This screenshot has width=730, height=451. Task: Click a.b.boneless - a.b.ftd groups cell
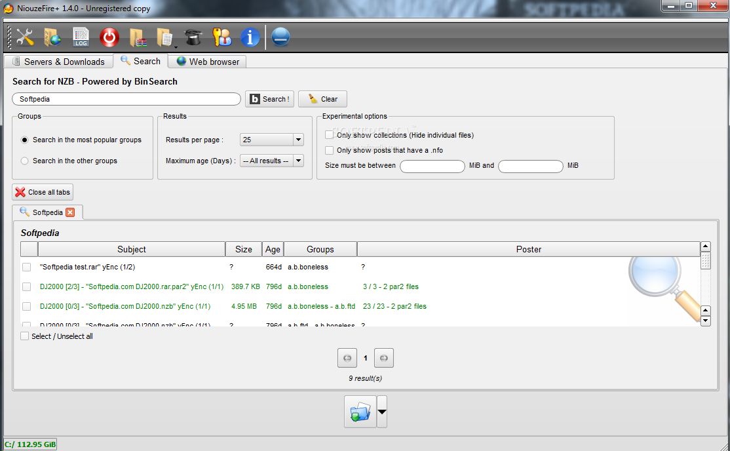321,306
